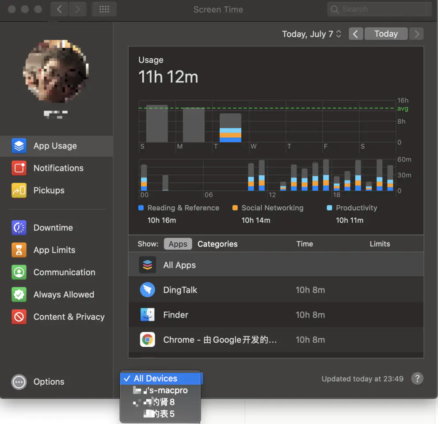The height and width of the screenshot is (424, 438).
Task: Go to the previous day arrow
Action: 356,34
